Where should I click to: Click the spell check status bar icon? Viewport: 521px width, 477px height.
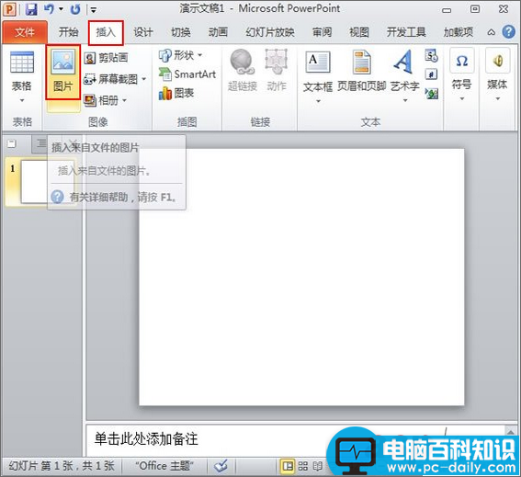coord(221,466)
